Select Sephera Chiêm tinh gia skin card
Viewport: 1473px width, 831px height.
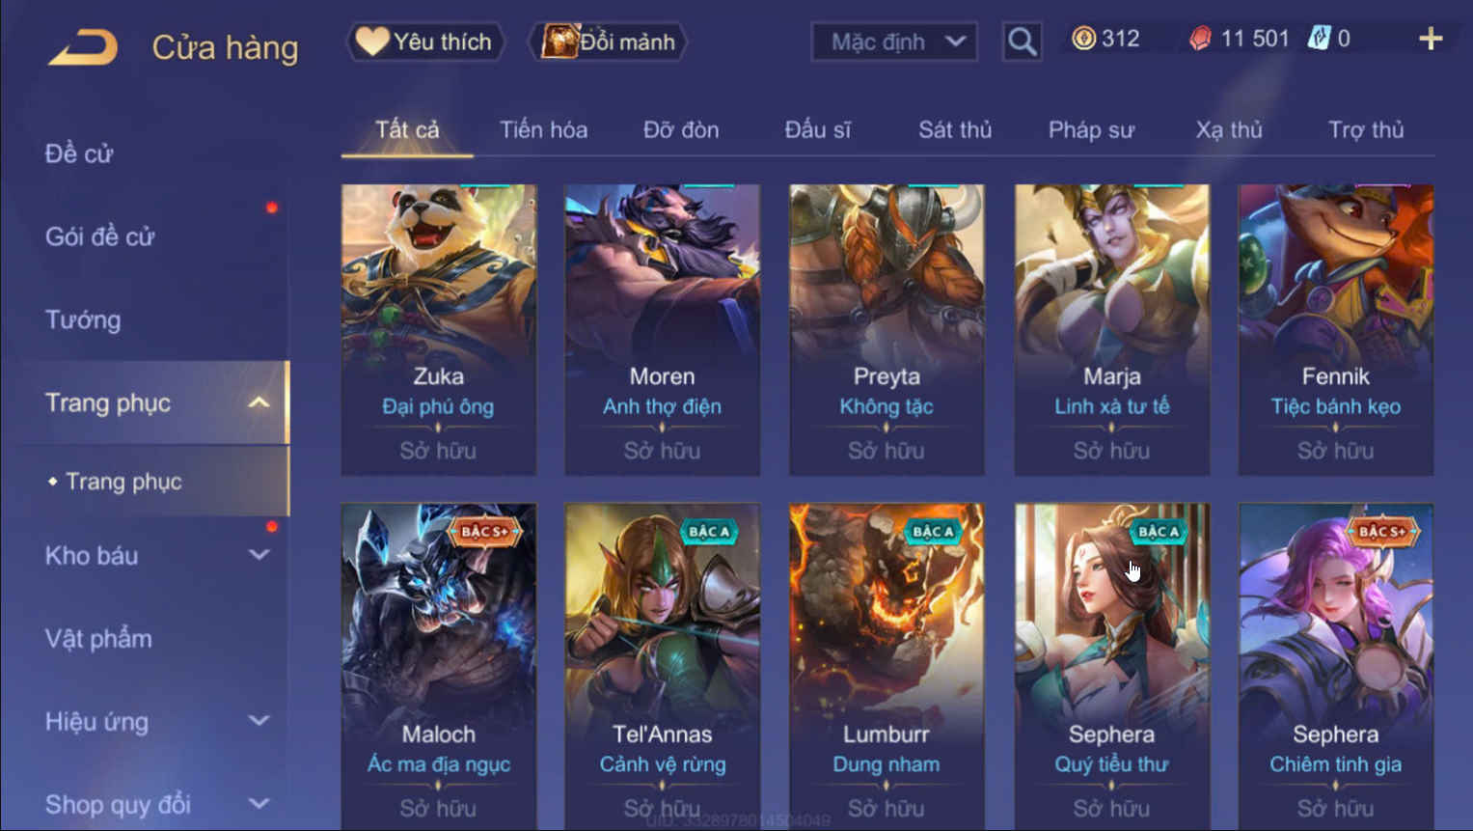[1335, 666]
